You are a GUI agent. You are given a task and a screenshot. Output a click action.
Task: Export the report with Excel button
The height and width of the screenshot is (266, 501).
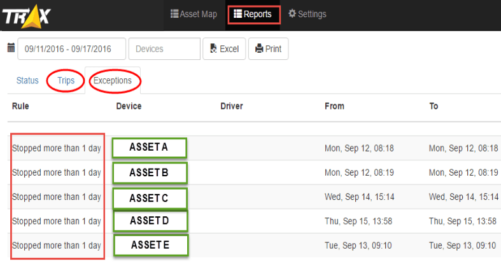point(224,49)
